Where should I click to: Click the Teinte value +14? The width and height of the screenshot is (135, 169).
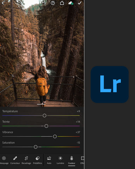(78, 122)
